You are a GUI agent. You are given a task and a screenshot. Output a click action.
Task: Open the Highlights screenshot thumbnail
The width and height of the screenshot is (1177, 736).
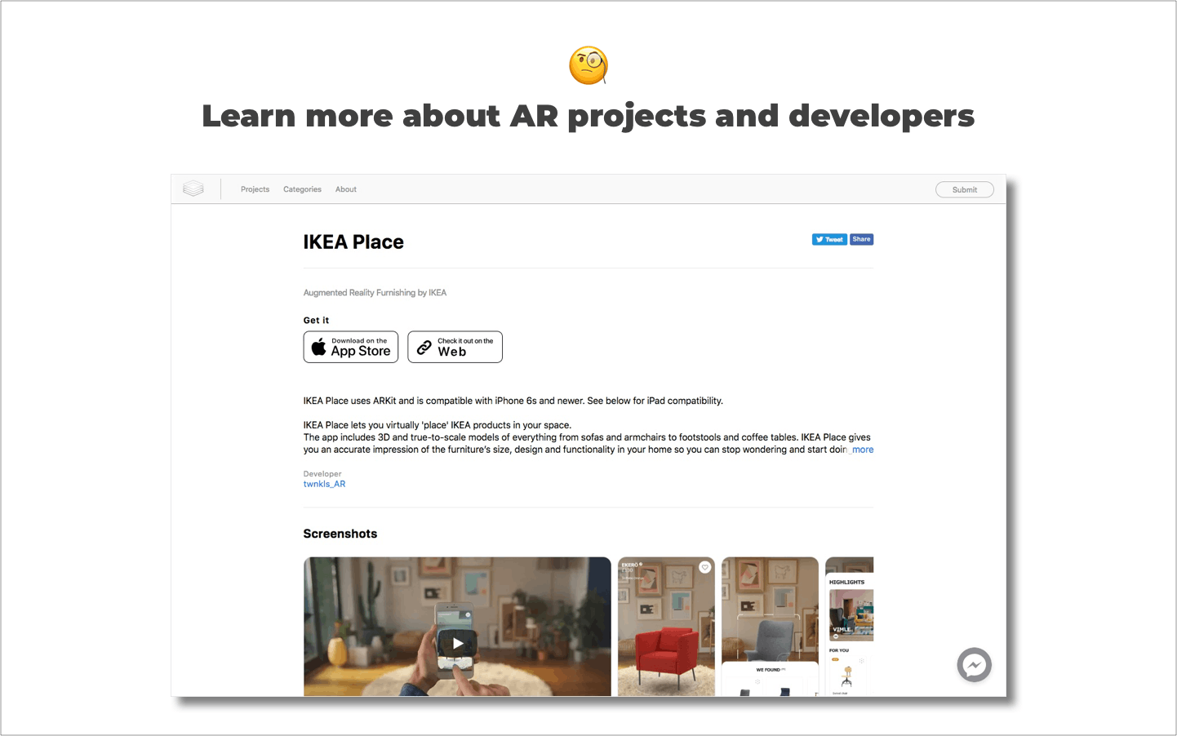click(850, 627)
